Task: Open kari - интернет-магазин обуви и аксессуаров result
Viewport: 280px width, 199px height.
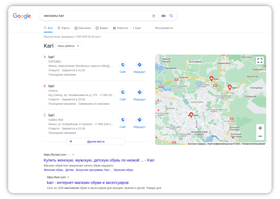Action: (x=88, y=183)
